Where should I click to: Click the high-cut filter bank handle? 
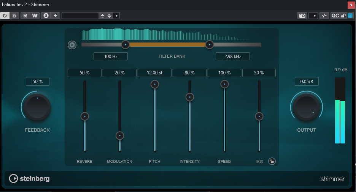coord(209,45)
